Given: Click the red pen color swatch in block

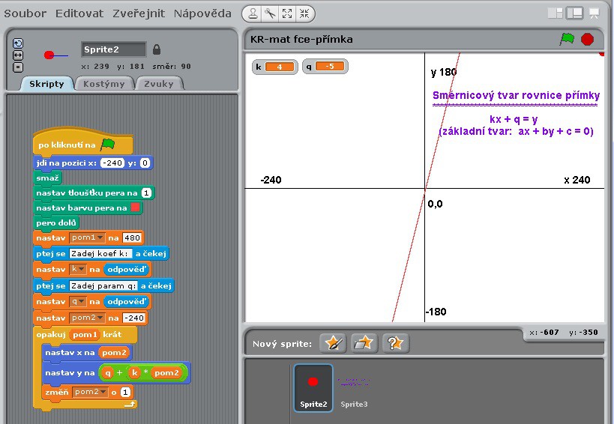Looking at the screenshot, I should click(x=135, y=208).
